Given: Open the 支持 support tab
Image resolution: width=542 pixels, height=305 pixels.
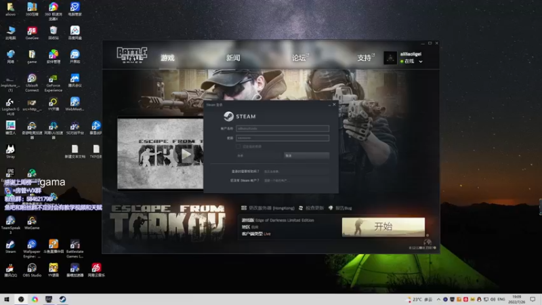Looking at the screenshot, I should coord(365,58).
